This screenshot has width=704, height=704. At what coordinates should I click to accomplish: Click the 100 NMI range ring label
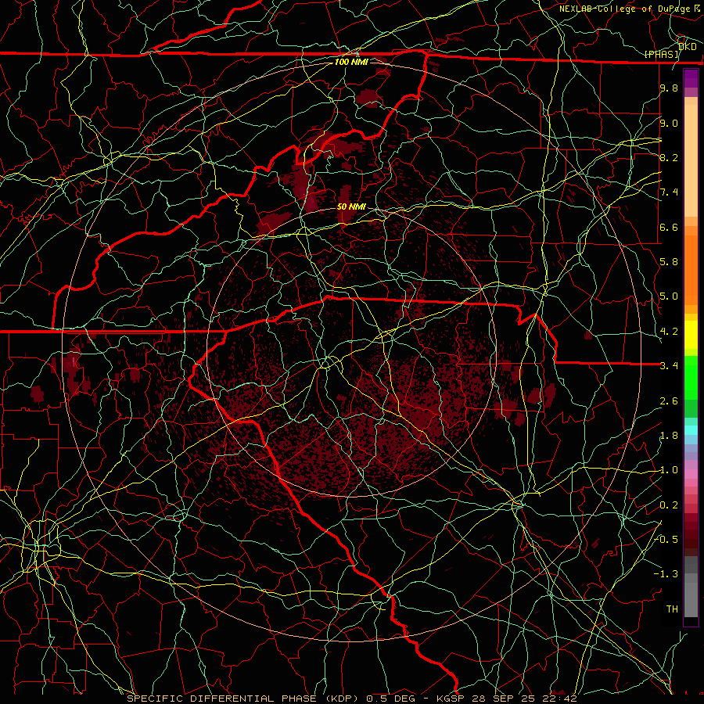pyautogui.click(x=351, y=62)
